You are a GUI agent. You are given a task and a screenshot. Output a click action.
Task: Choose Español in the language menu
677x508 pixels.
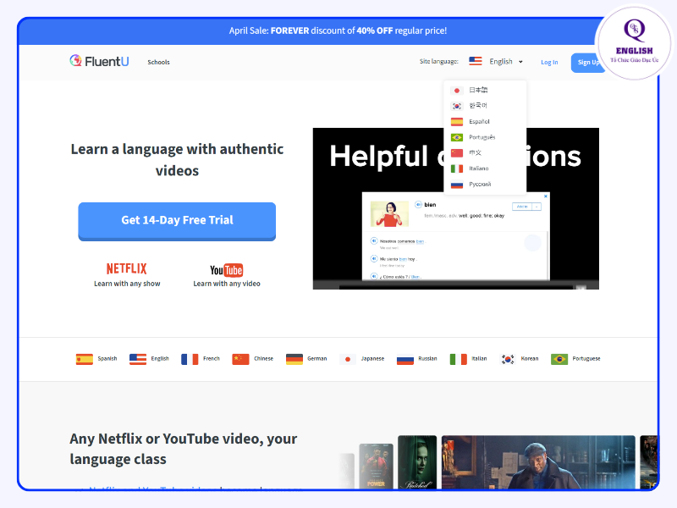tap(479, 121)
